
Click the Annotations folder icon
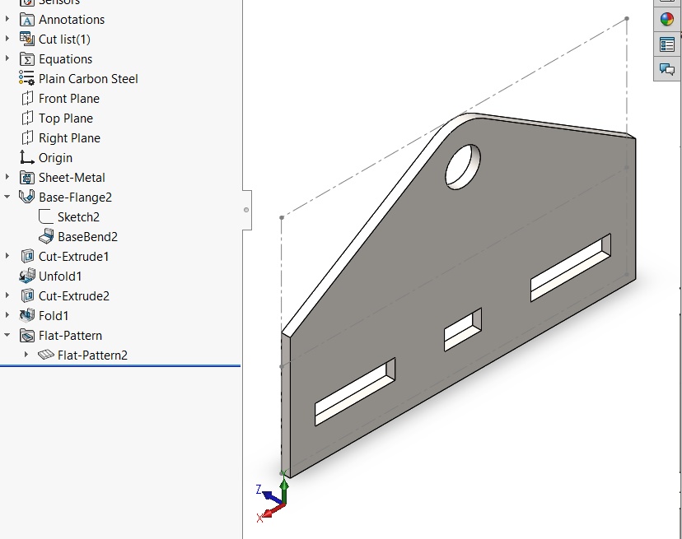pos(27,20)
